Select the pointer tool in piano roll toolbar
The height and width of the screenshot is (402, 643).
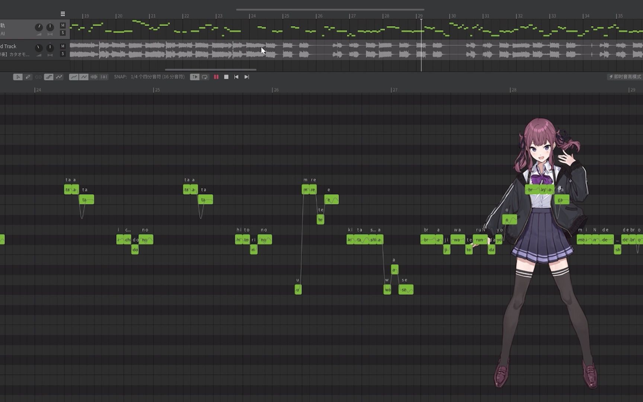17,77
